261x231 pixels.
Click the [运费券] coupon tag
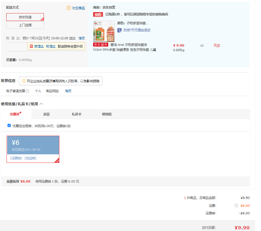click(x=16, y=158)
